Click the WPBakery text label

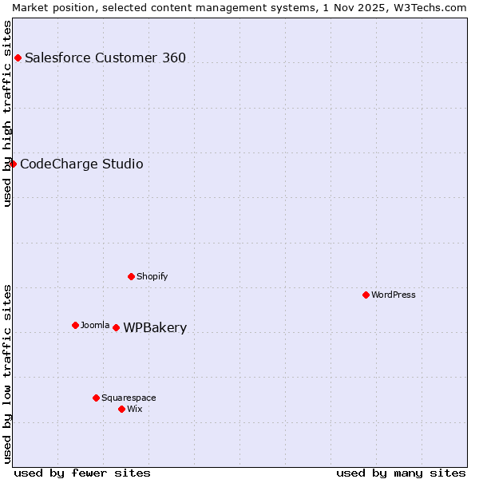[x=155, y=328]
